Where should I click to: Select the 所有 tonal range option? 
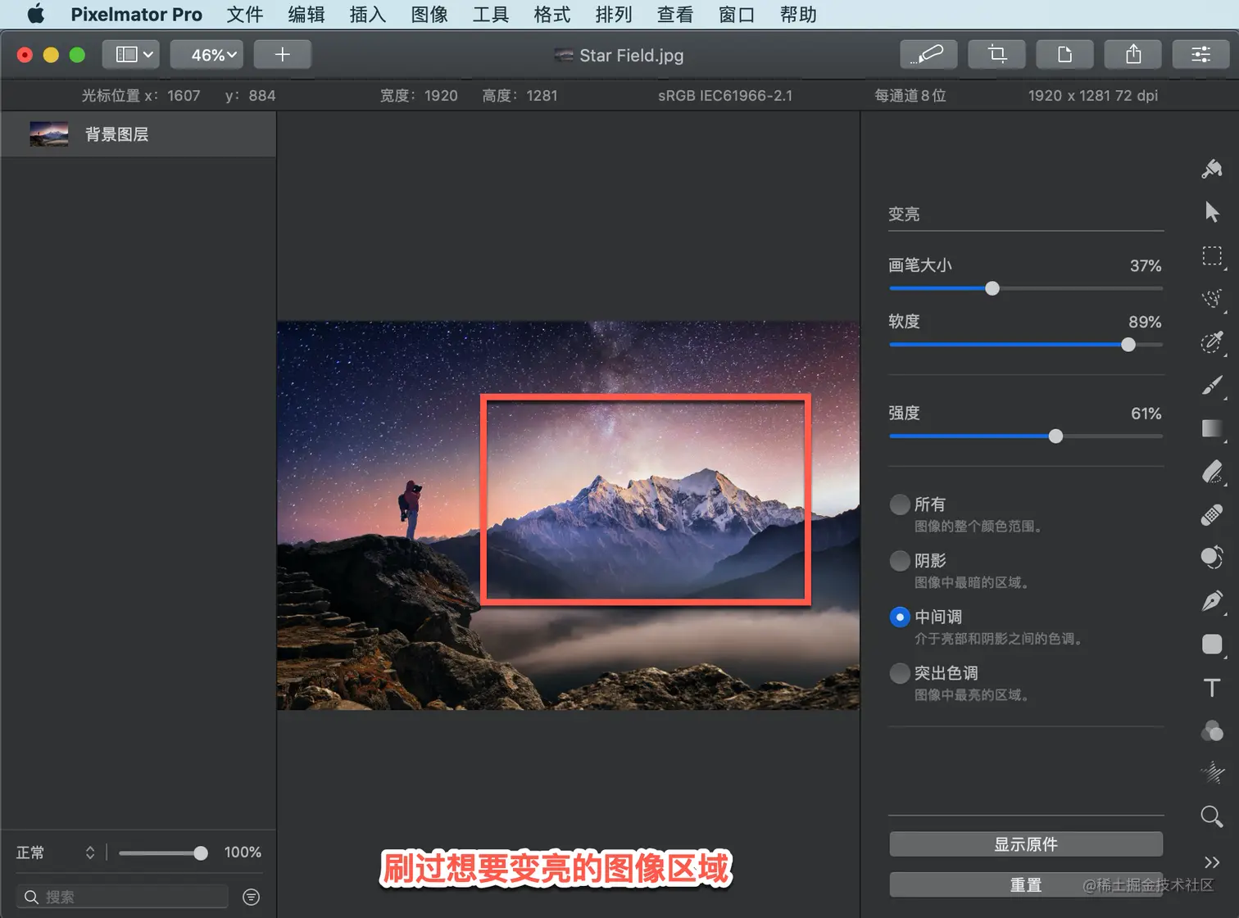pos(900,504)
